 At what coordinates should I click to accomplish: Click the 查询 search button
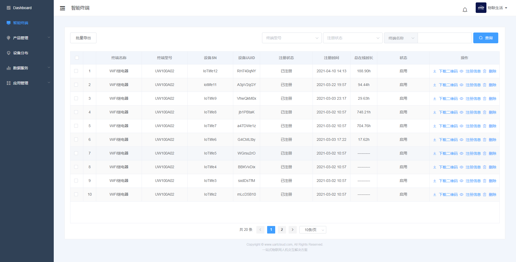486,38
